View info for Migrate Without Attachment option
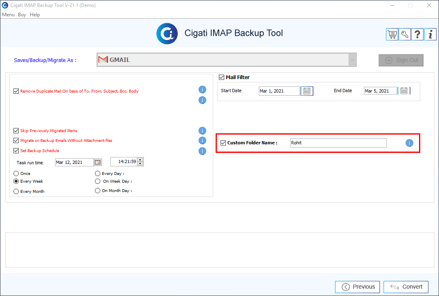This screenshot has height=296, width=439. pos(203,141)
